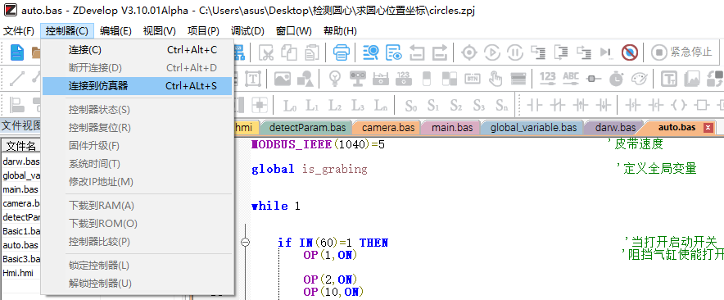The width and height of the screenshot is (724, 300).
Task: Open the 调试(D) menu
Action: point(247,31)
